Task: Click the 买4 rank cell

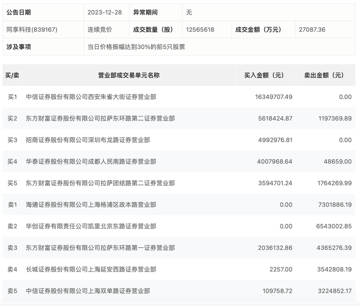Action: [x=12, y=161]
